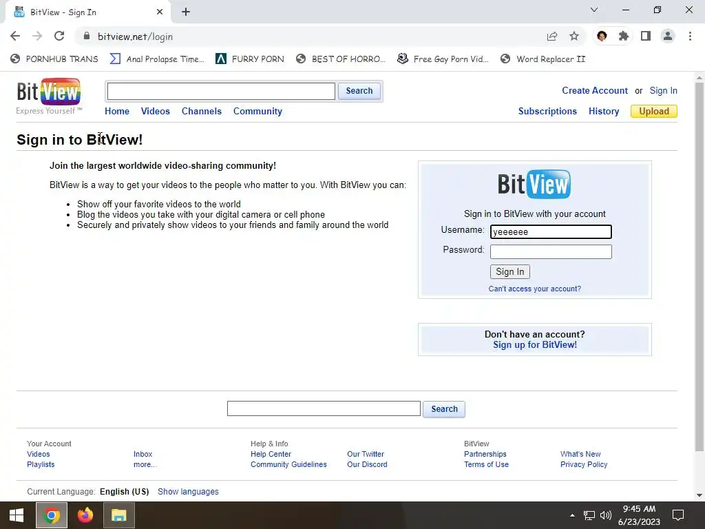
Task: Open the Home navigation tab
Action: tap(117, 111)
